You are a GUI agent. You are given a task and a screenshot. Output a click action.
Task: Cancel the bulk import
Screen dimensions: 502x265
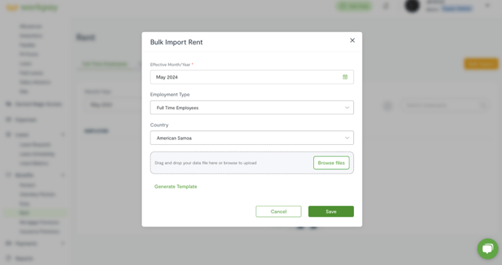point(278,211)
